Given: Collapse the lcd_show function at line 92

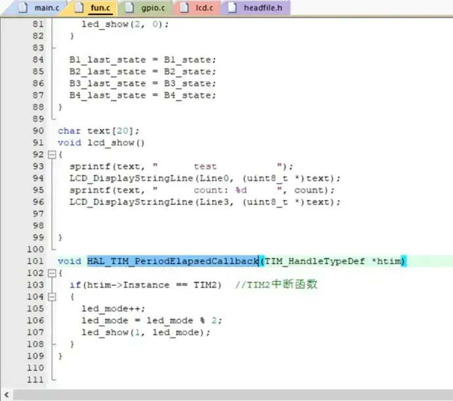Looking at the screenshot, I should [x=52, y=154].
